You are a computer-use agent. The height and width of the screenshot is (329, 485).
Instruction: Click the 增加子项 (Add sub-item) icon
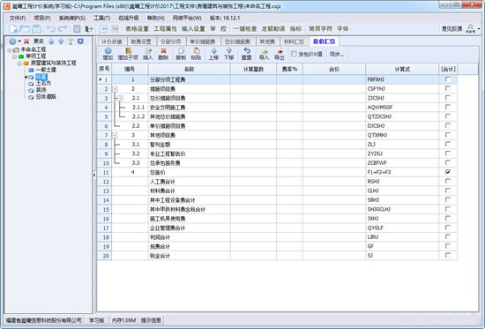pyautogui.click(x=128, y=51)
